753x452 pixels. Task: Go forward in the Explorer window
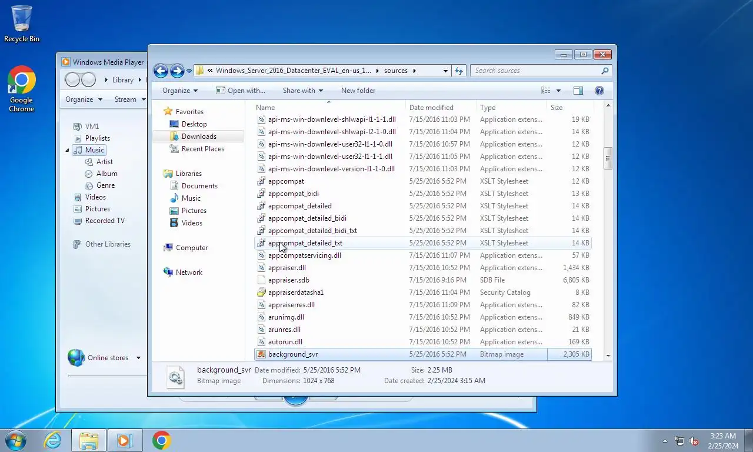pyautogui.click(x=176, y=71)
